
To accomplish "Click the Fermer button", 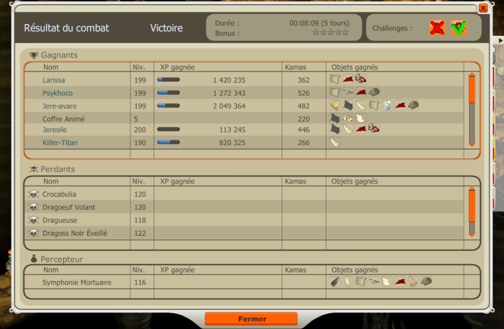I will 251,319.
